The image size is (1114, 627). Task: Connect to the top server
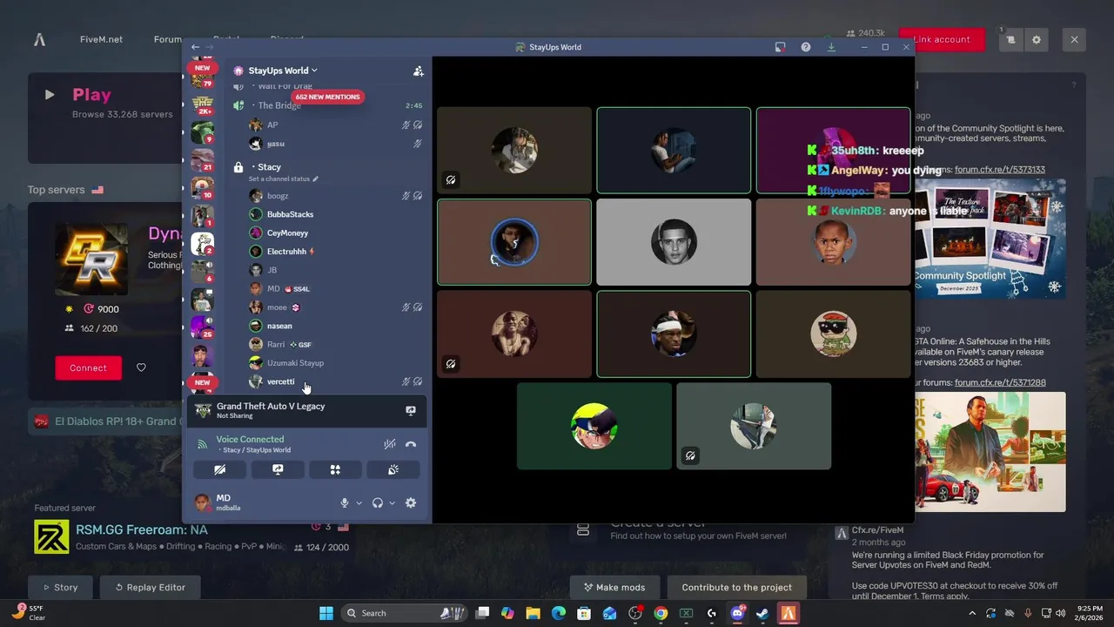pos(88,367)
